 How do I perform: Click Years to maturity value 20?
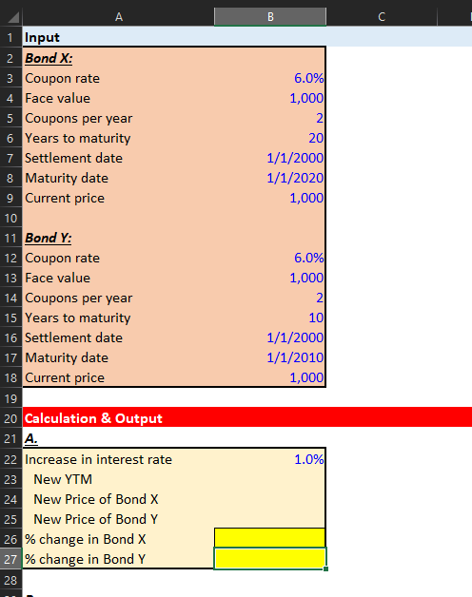pos(316,138)
